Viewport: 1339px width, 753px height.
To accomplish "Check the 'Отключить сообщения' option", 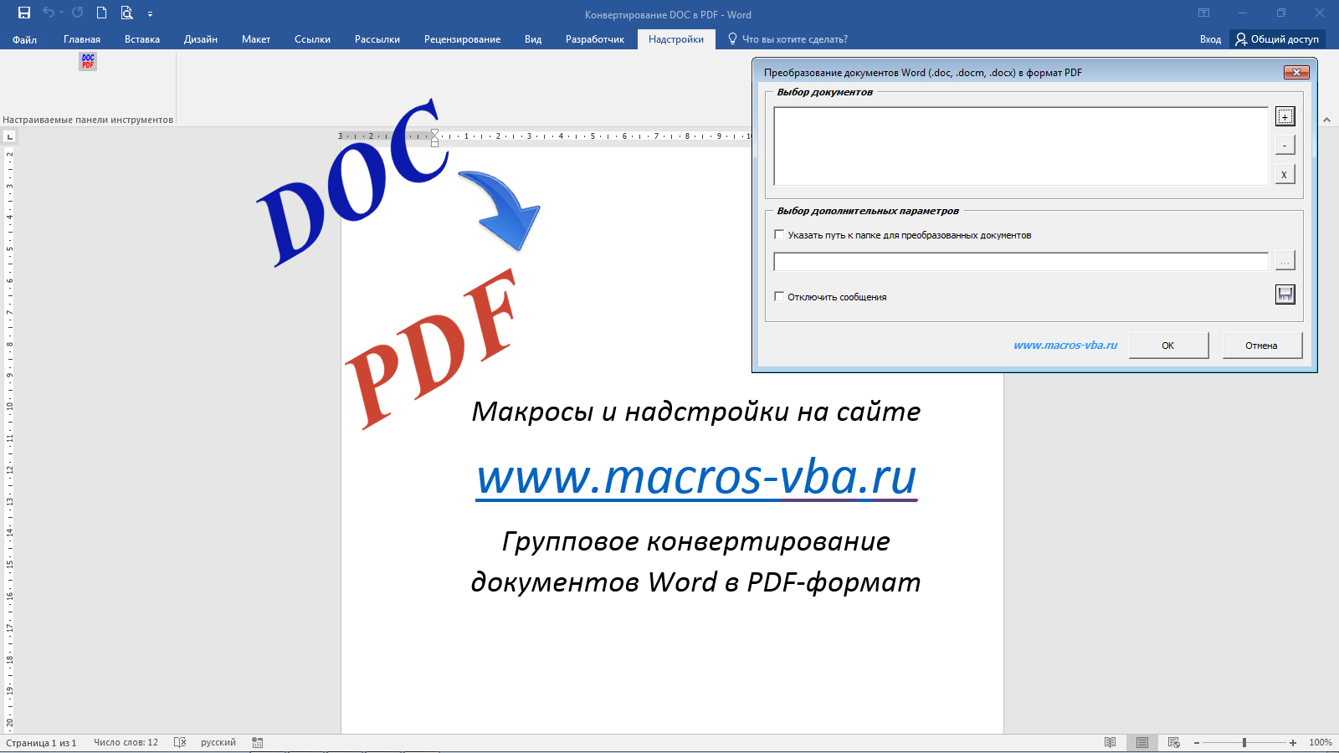I will point(779,296).
